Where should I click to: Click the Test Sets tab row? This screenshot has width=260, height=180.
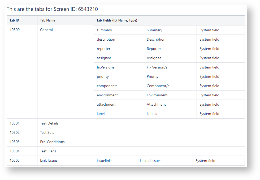47,133
